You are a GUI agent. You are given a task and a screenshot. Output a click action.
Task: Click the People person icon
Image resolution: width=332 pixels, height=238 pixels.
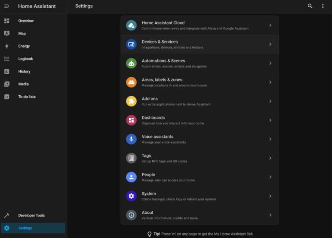click(x=131, y=177)
